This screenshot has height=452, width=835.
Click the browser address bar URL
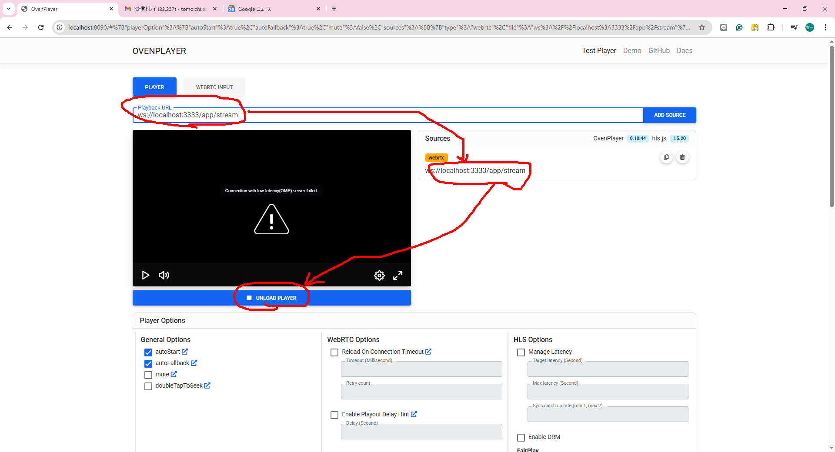tap(378, 27)
